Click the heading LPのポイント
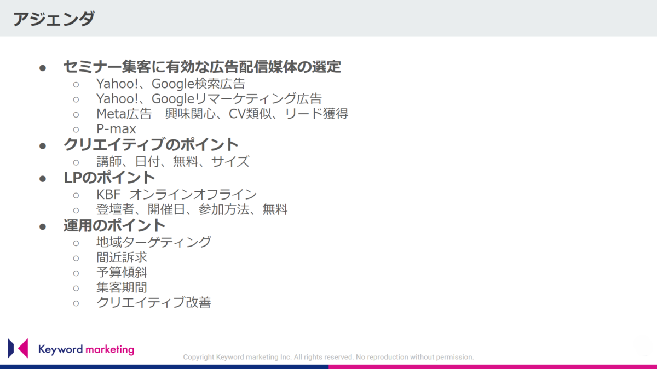 (109, 178)
